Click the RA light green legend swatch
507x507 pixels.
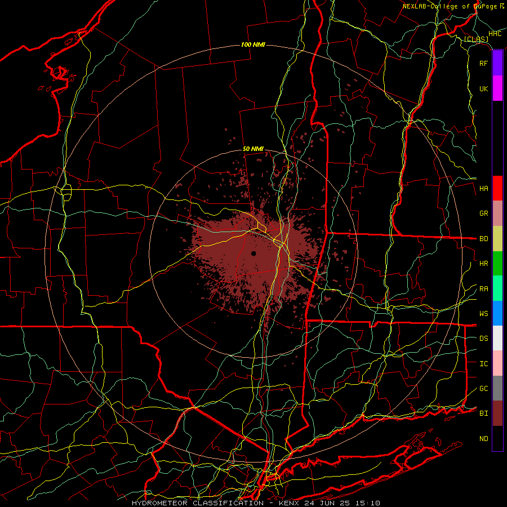[x=497, y=288]
